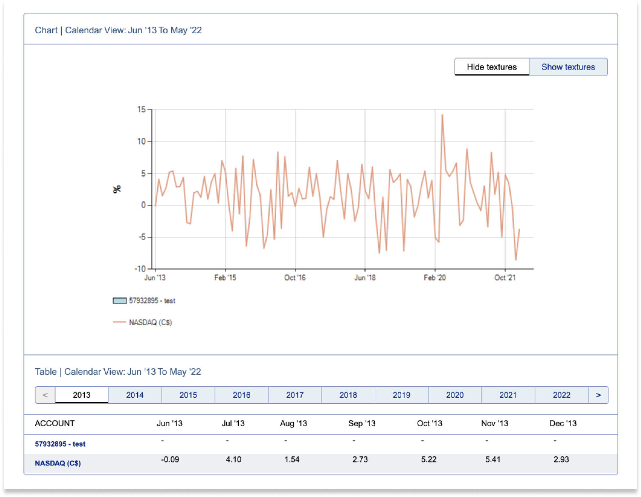Click the Oct '13 column header
641x497 pixels.
tap(430, 423)
